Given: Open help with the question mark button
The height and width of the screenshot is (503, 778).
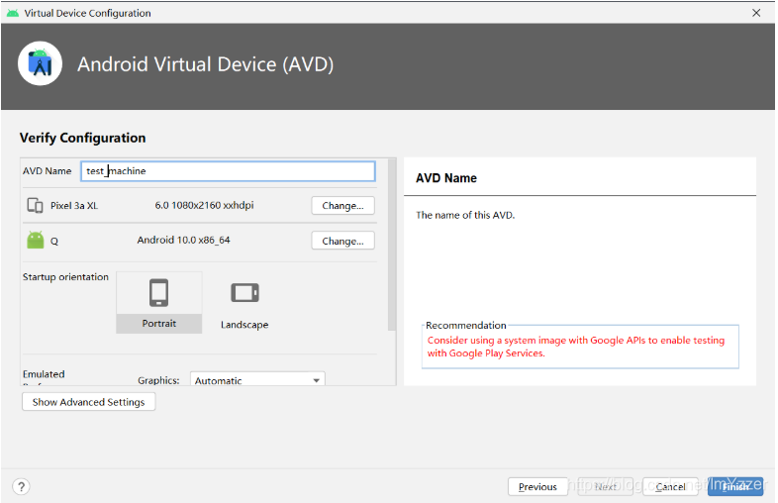Looking at the screenshot, I should click(x=22, y=486).
